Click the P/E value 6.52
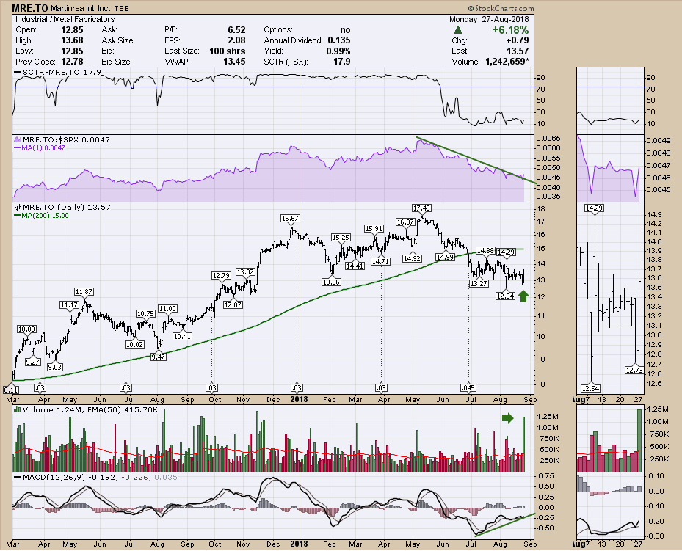Viewport: 682px width, 551px height. 236,30
